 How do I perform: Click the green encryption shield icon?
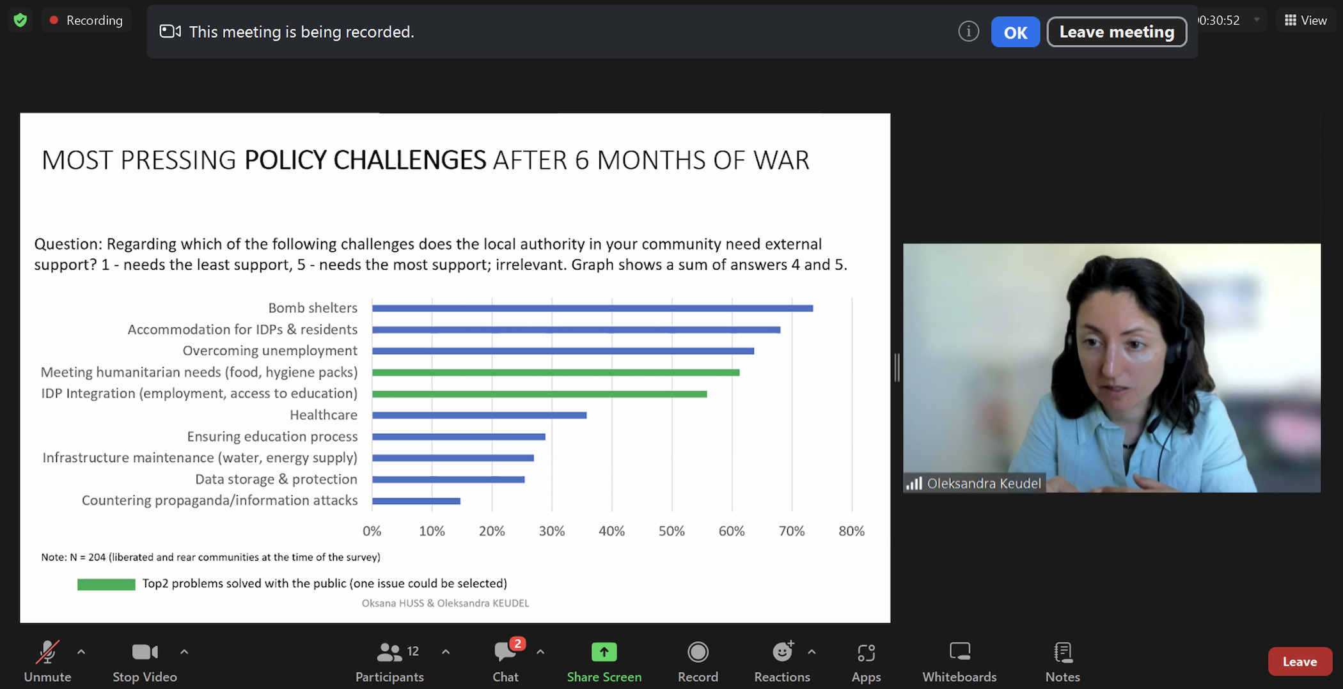click(x=20, y=20)
